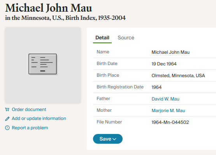Image resolution: width=216 pixels, height=155 pixels.
Task: Expand the Save dropdown chevron
Action: (x=114, y=139)
